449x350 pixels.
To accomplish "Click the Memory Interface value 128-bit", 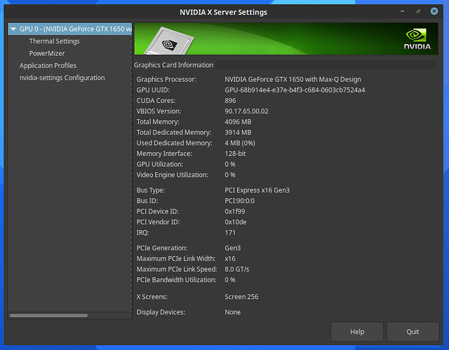I will [235, 154].
